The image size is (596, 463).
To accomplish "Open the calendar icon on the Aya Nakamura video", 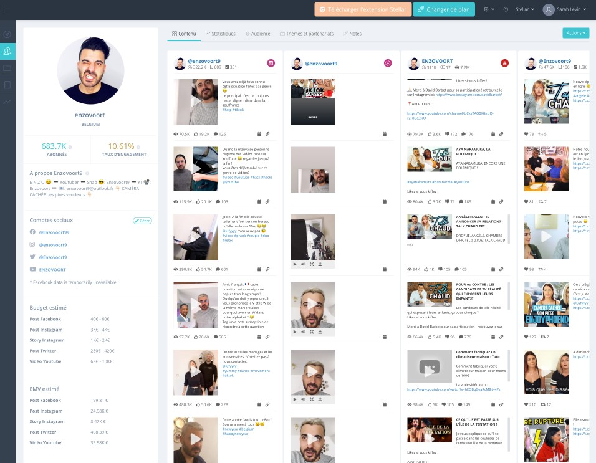I will tap(493, 202).
